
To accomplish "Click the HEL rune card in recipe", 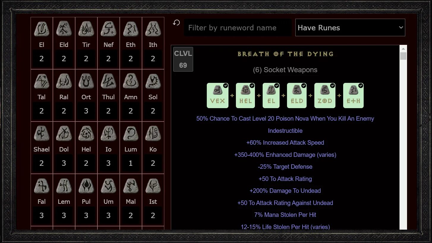I will (245, 95).
